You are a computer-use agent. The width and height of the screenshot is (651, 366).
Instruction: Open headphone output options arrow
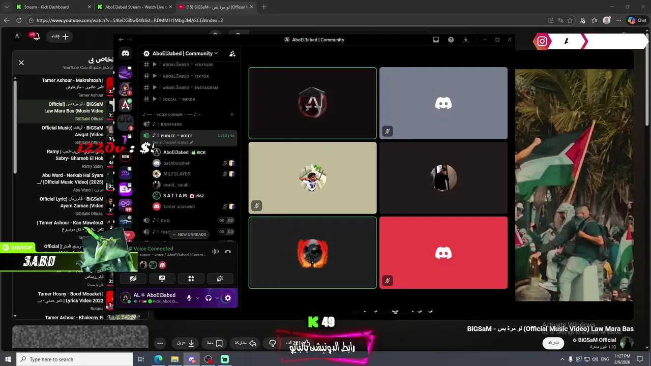pyautogui.click(x=217, y=298)
